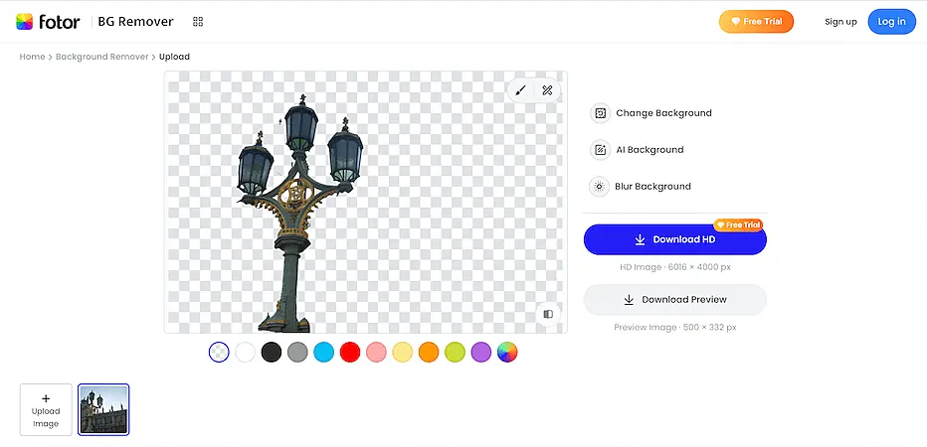Select the pale yellow background swatch

point(403,353)
